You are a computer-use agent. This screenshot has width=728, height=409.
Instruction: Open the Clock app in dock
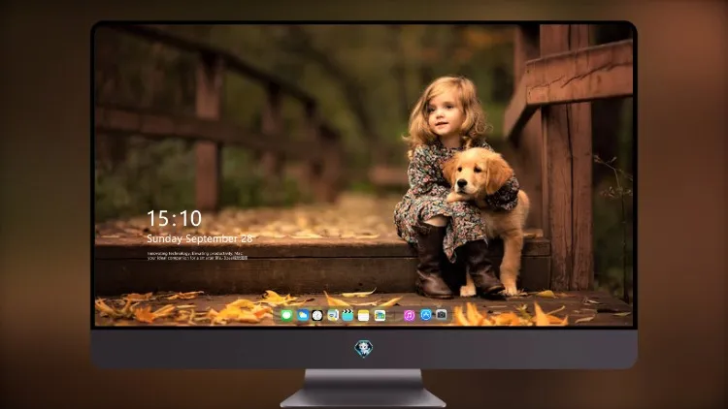click(x=317, y=315)
